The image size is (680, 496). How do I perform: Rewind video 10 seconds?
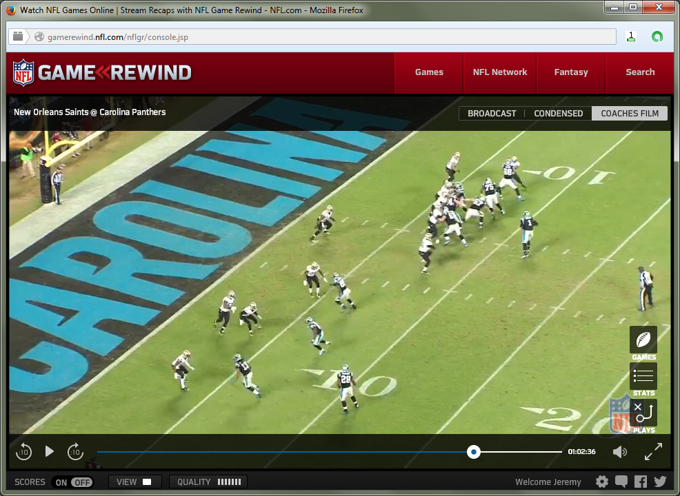tap(23, 452)
